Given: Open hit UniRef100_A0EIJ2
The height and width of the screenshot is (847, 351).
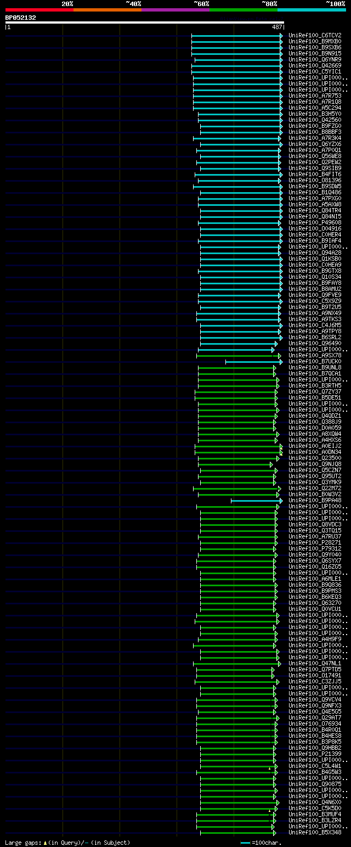Looking at the screenshot, I should 315,446.
